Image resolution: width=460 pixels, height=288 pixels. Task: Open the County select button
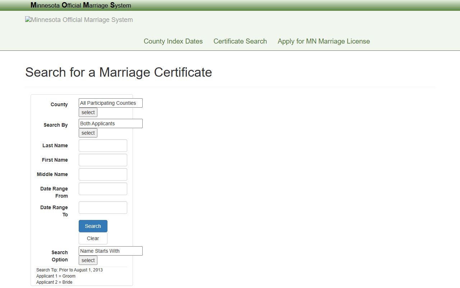[88, 112]
